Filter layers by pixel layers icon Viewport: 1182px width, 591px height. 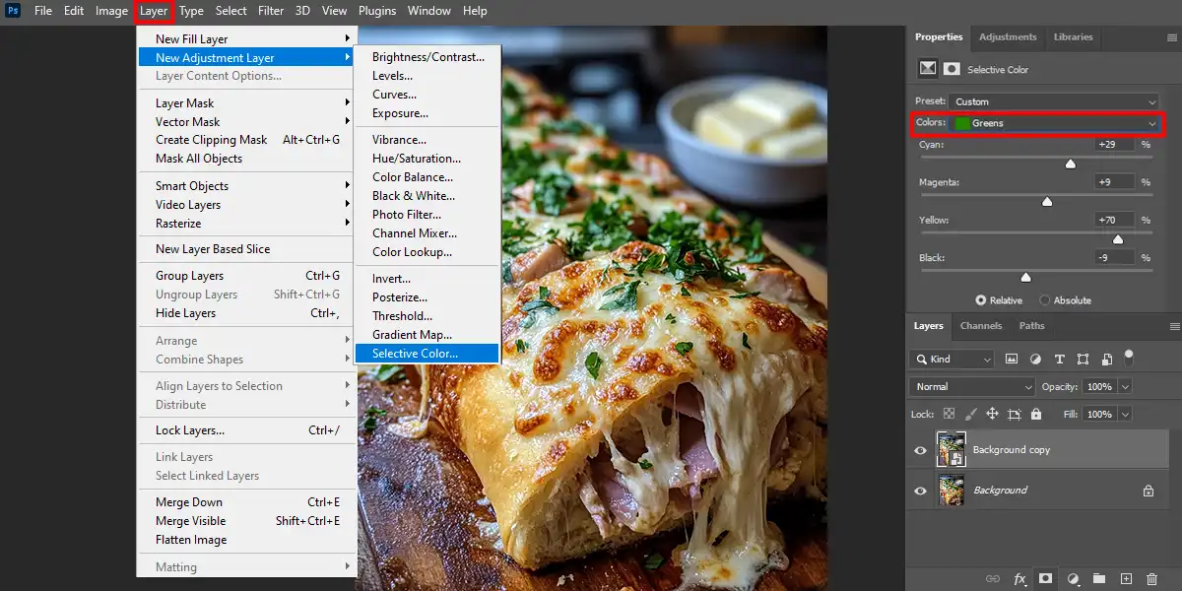pyautogui.click(x=1012, y=360)
